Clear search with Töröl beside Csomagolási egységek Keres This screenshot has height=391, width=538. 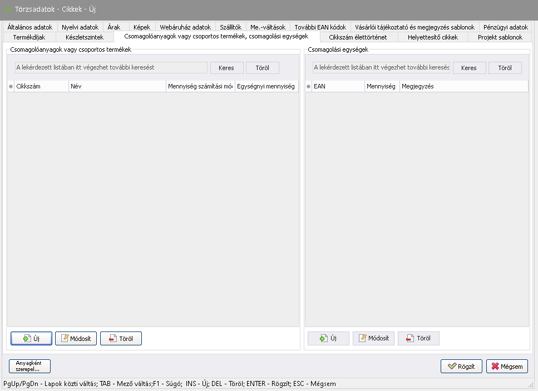coord(505,68)
